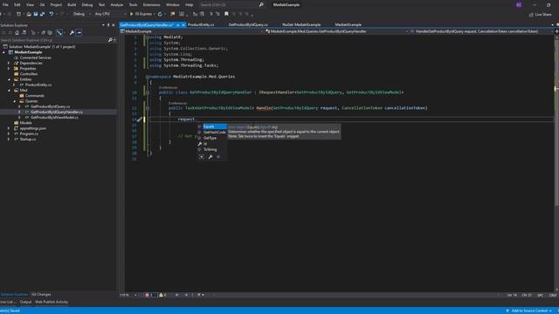Switch to Git Changes panel tab
Image resolution: width=559 pixels, height=314 pixels.
[41, 295]
